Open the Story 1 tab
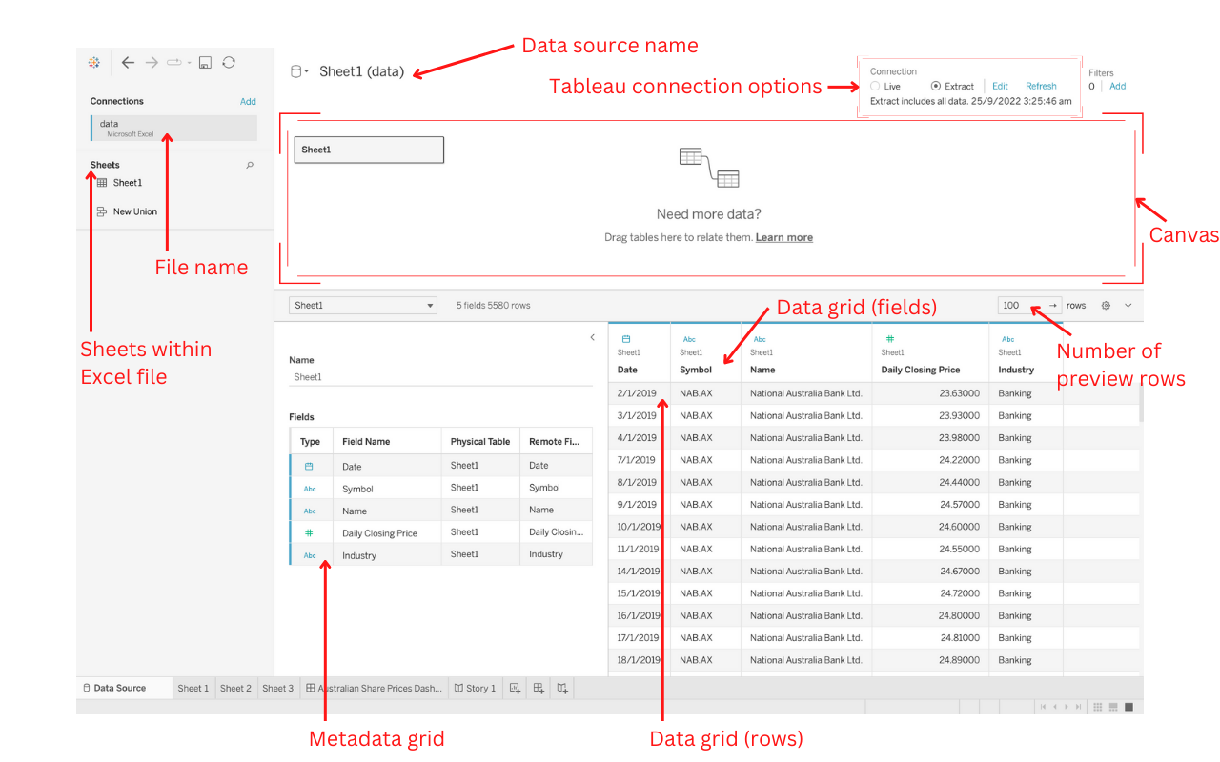The height and width of the screenshot is (762, 1220). [475, 688]
